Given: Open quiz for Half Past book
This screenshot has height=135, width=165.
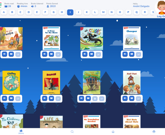Looking at the screenshot, I should [138, 99].
